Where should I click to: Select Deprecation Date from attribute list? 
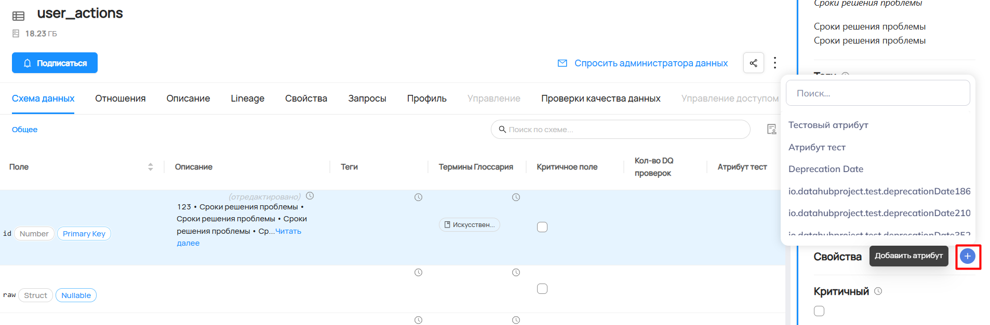[x=825, y=169]
